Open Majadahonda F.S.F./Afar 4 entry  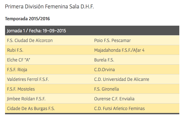(x=119, y=50)
